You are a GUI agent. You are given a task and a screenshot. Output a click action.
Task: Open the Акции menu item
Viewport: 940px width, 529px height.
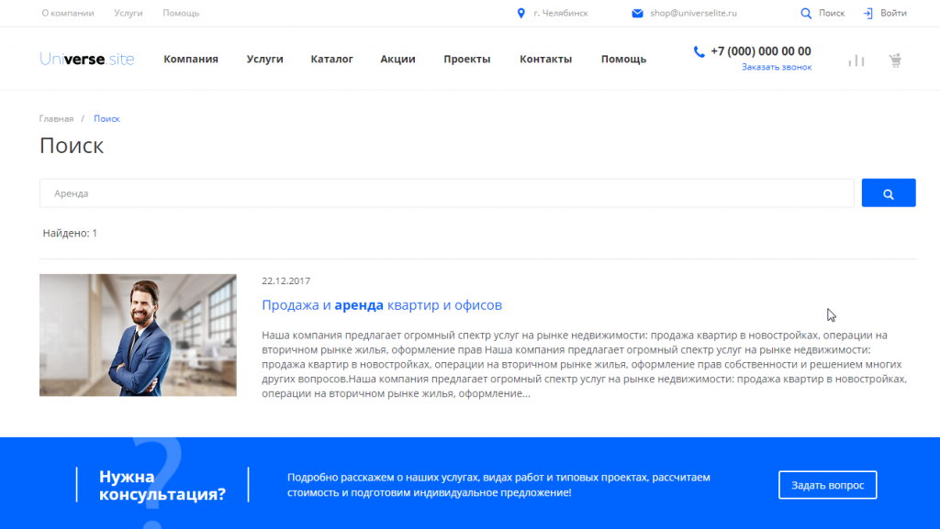pyautogui.click(x=397, y=60)
